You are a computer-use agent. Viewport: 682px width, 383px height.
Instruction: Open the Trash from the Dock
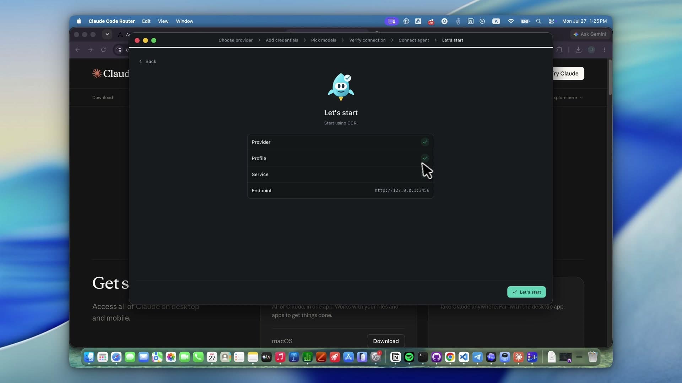tap(593, 357)
